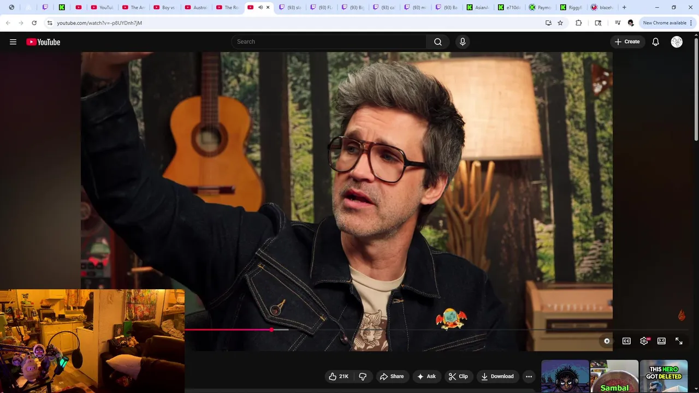Click the progress bar scrubber dot
Screen dimensions: 699x393
tap(271, 330)
